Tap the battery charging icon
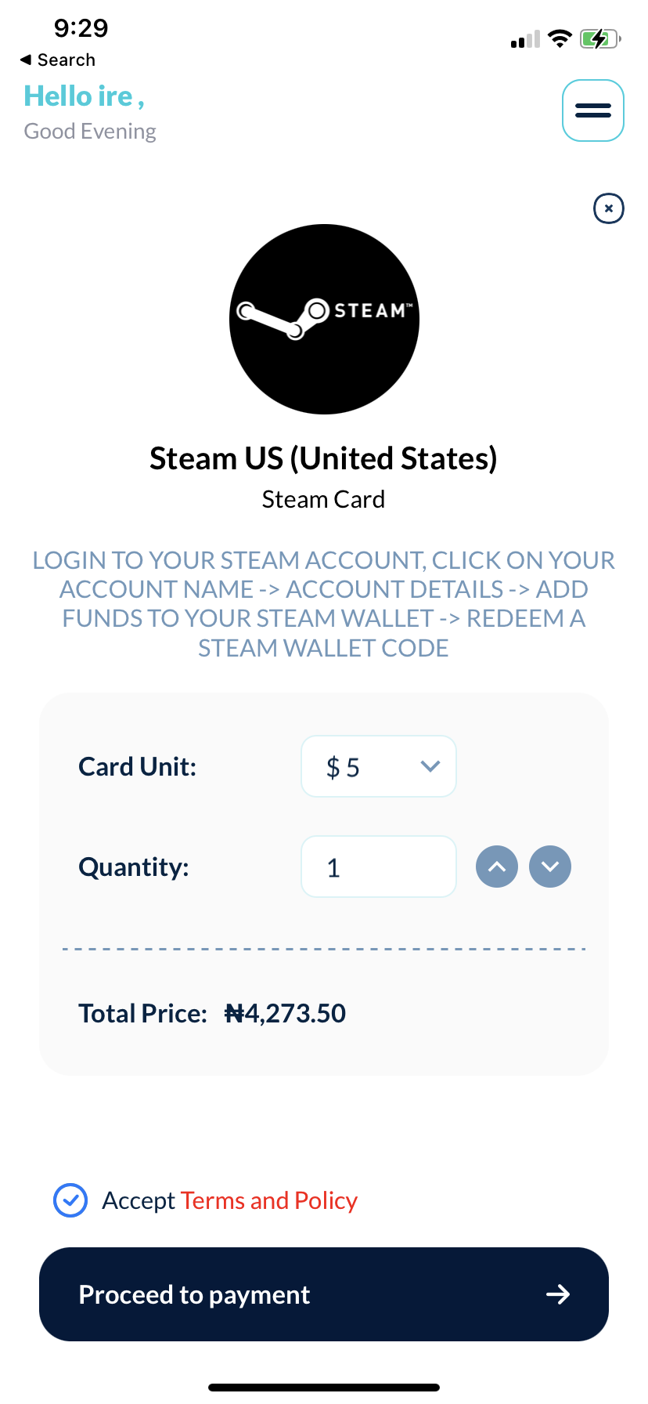Screen dimensions: 648x1404 (600, 38)
